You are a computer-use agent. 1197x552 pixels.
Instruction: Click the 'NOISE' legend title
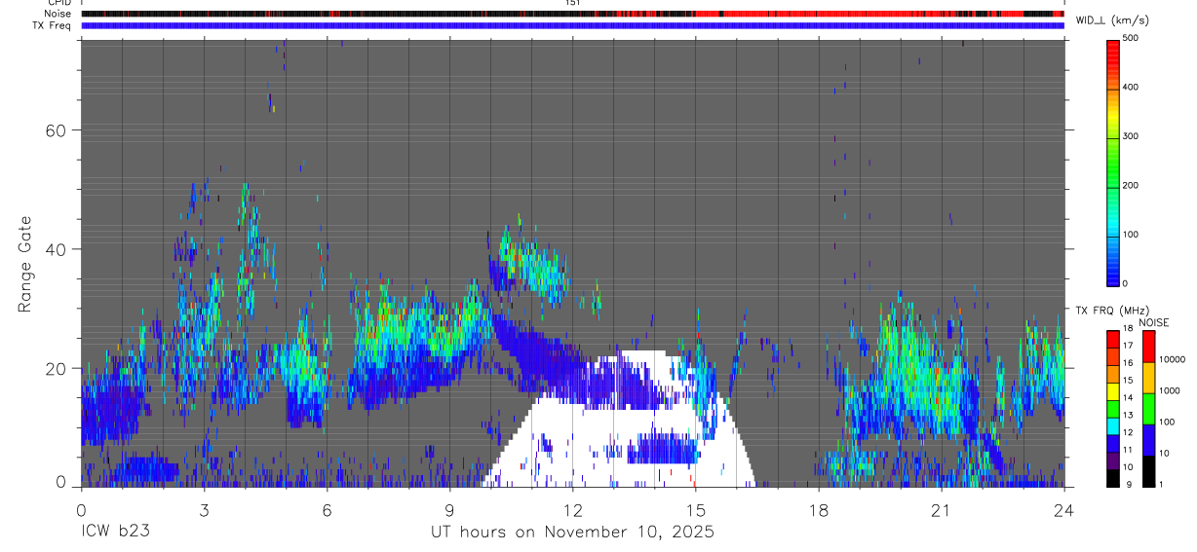1153,322
